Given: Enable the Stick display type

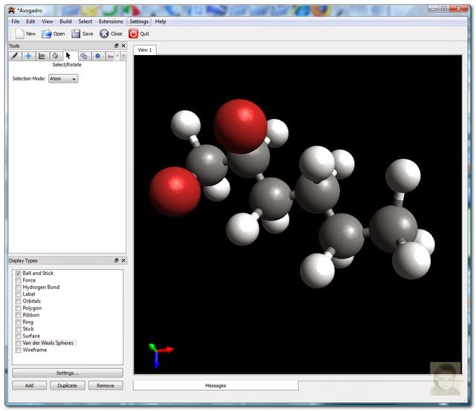Looking at the screenshot, I should tap(18, 329).
